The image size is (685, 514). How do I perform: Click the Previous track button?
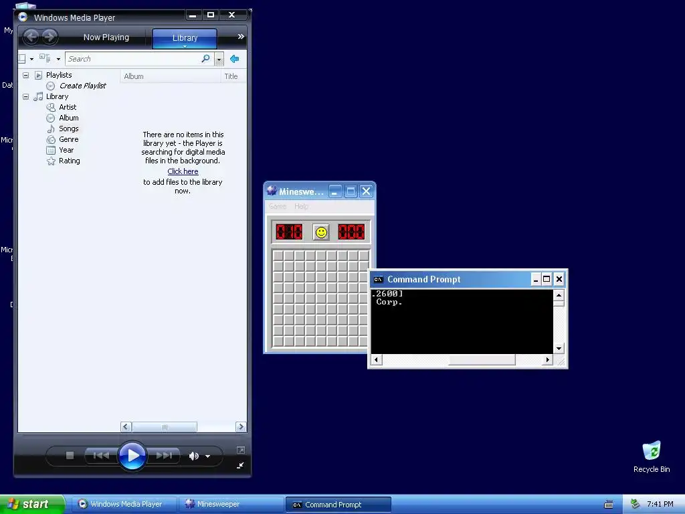[x=101, y=455]
